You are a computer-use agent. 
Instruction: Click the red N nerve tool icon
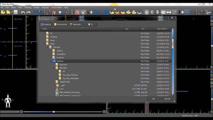(54, 12)
